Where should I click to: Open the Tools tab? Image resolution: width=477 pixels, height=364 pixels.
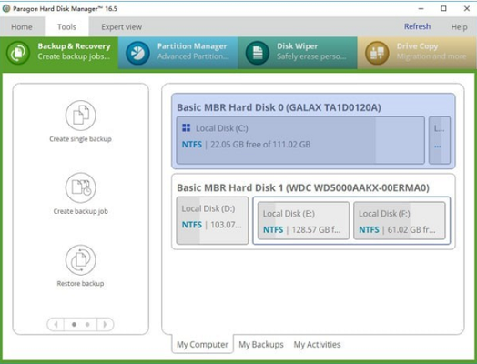(x=66, y=26)
